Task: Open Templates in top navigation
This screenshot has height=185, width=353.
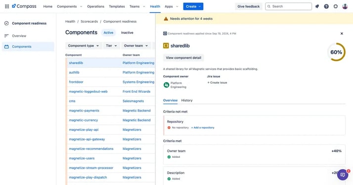Action: (x=117, y=6)
